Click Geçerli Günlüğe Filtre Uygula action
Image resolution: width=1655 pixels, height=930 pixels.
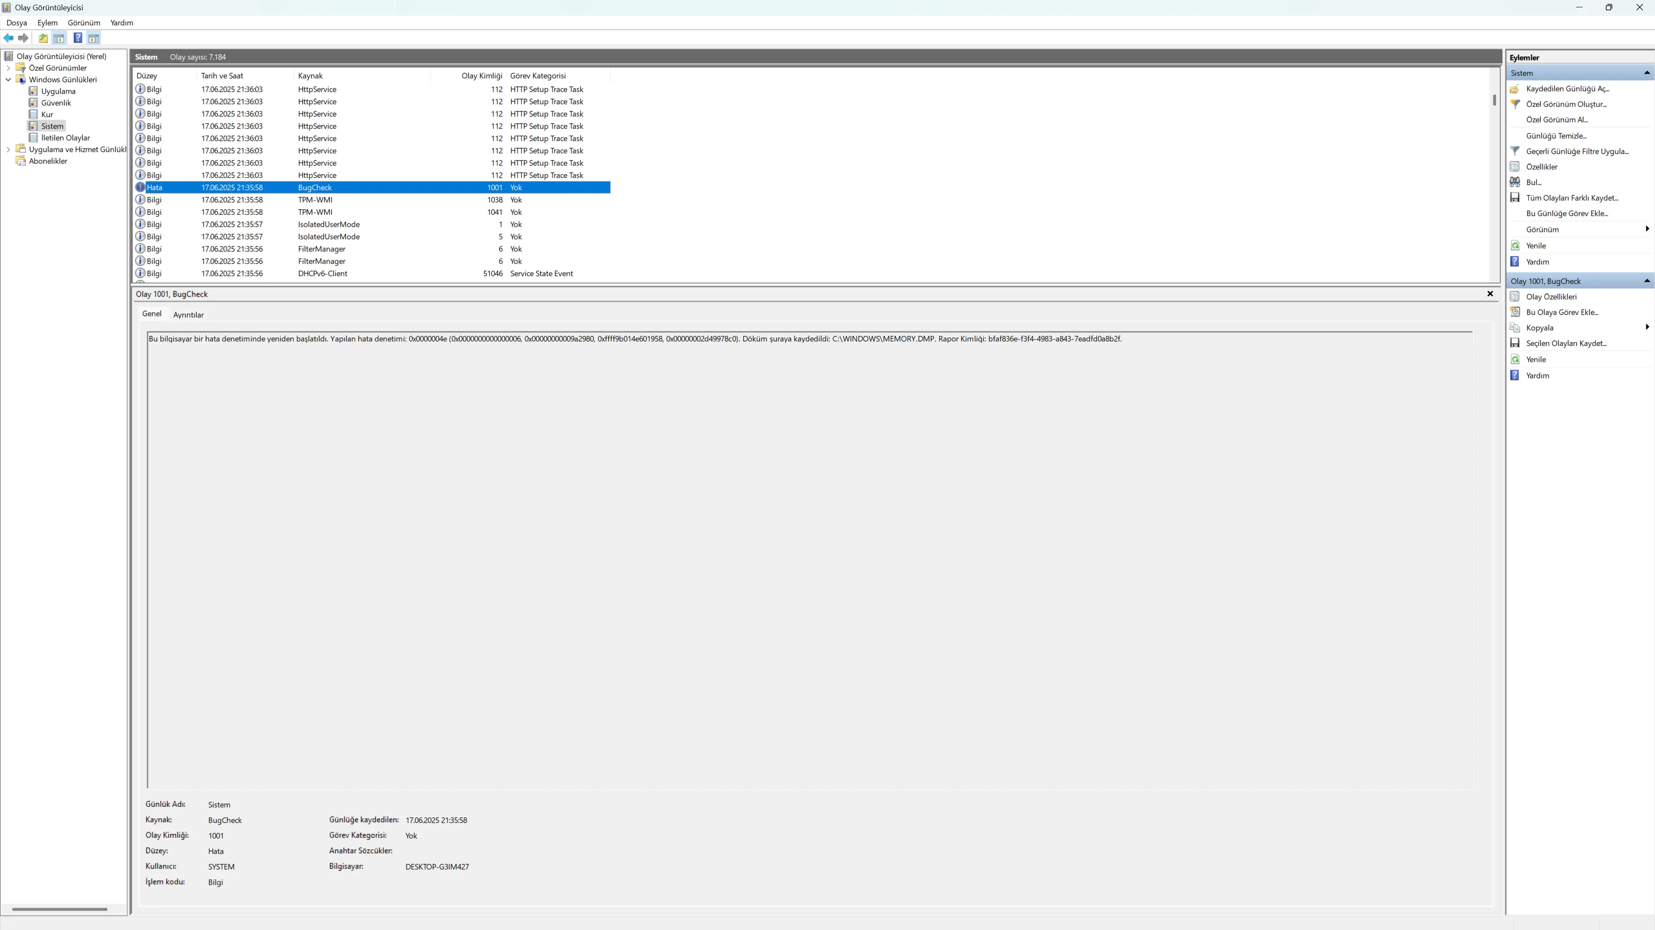1577,152
